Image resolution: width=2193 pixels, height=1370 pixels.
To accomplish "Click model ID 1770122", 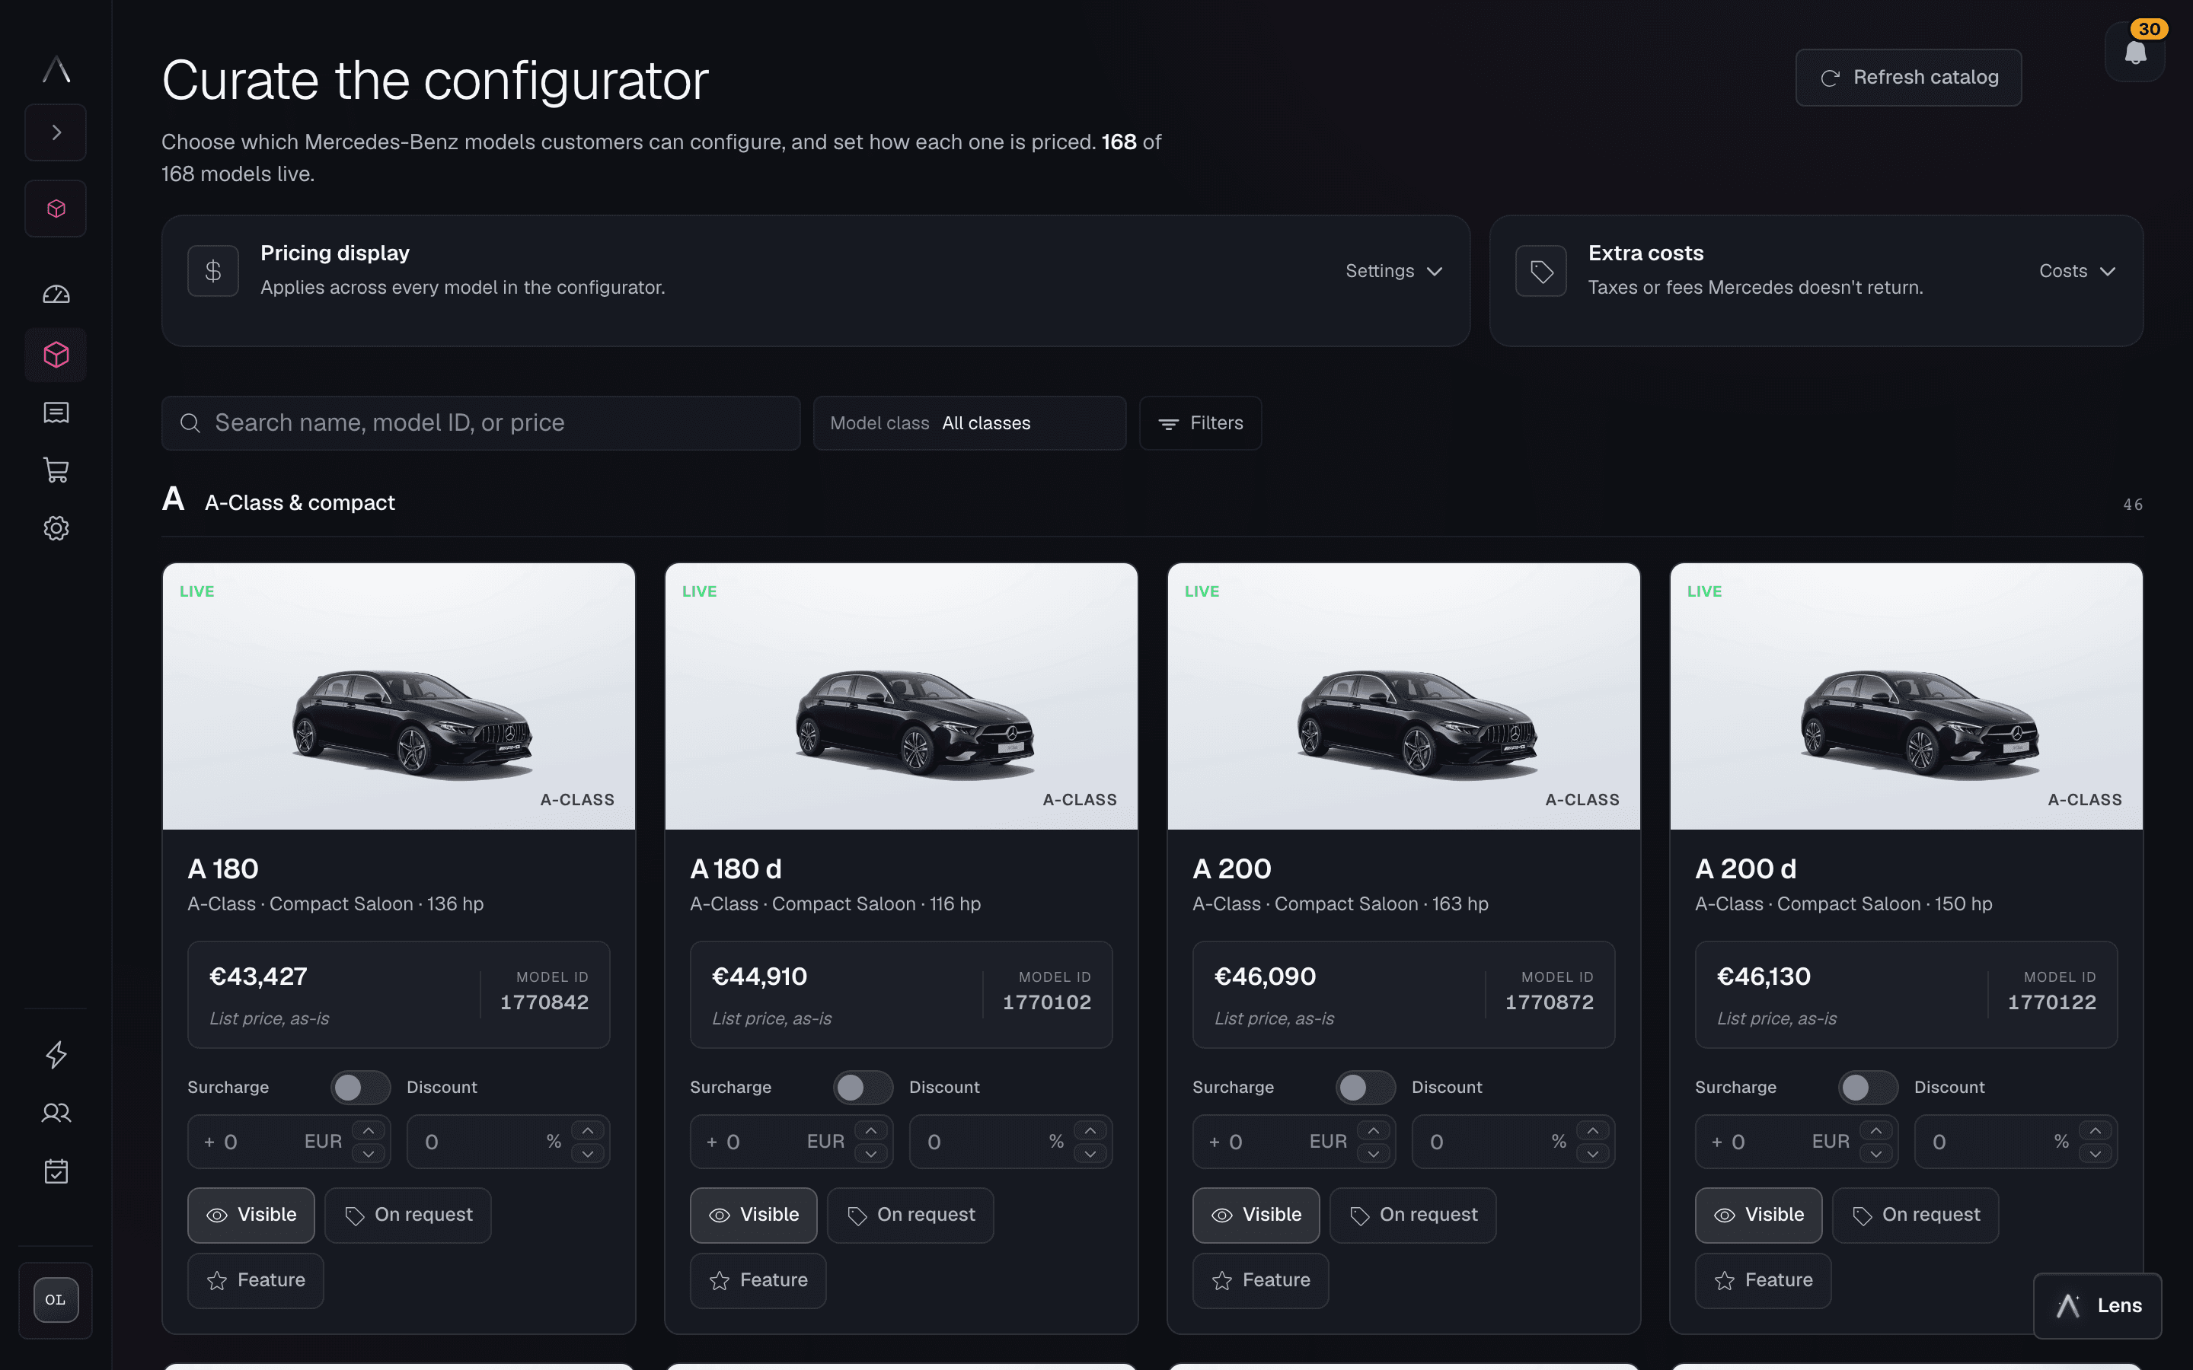I will coord(2051,1002).
